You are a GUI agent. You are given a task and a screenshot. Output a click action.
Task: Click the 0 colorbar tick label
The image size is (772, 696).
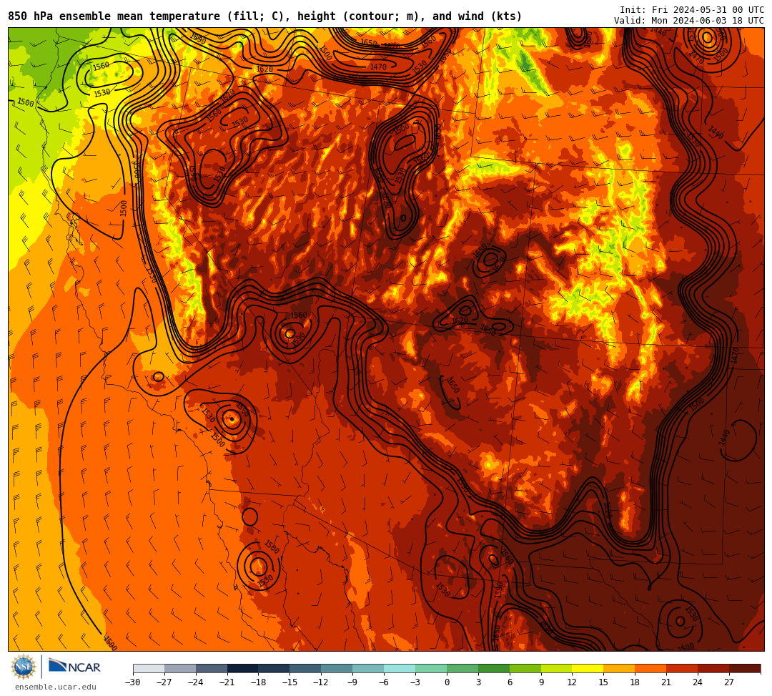(447, 682)
